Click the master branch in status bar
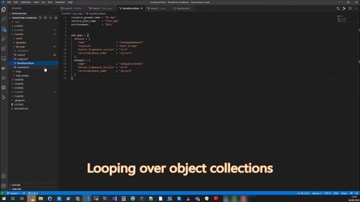The height and width of the screenshot is (202, 360). coord(13,193)
